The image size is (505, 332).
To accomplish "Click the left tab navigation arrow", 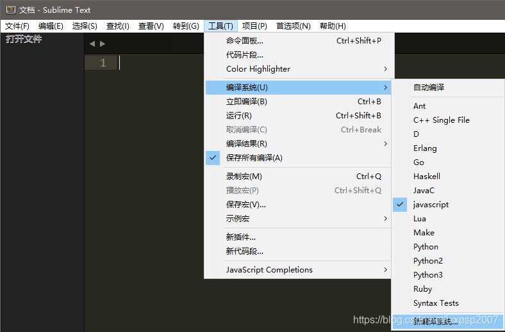I will click(x=92, y=43).
